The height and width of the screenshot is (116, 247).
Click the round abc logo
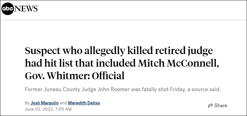point(8,9)
